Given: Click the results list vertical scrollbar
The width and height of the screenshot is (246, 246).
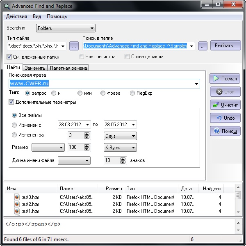Looking at the screenshot, I should pos(238,203).
